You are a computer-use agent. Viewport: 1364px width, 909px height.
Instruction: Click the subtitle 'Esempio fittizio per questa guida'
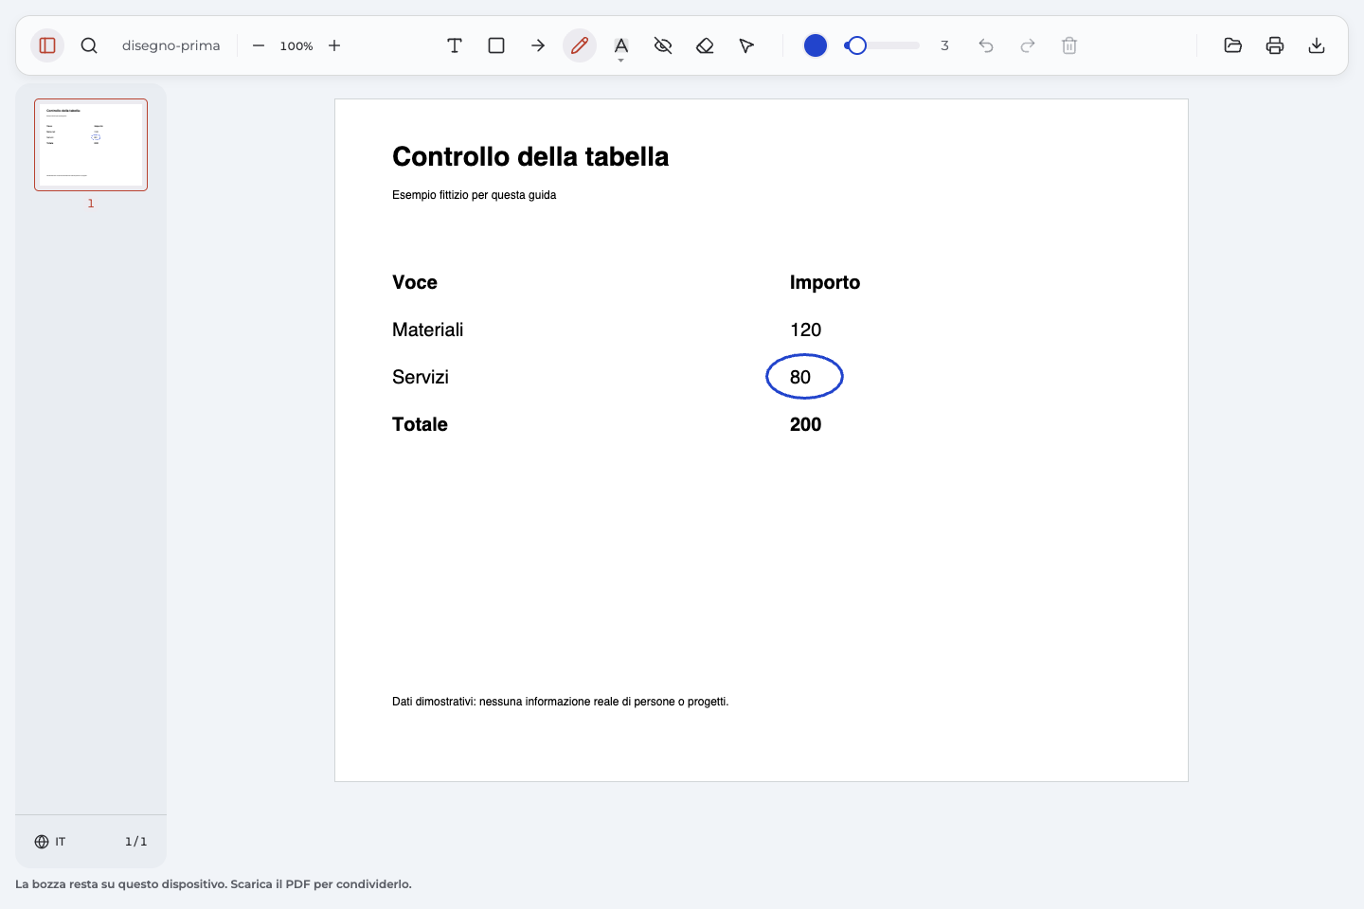(x=475, y=195)
